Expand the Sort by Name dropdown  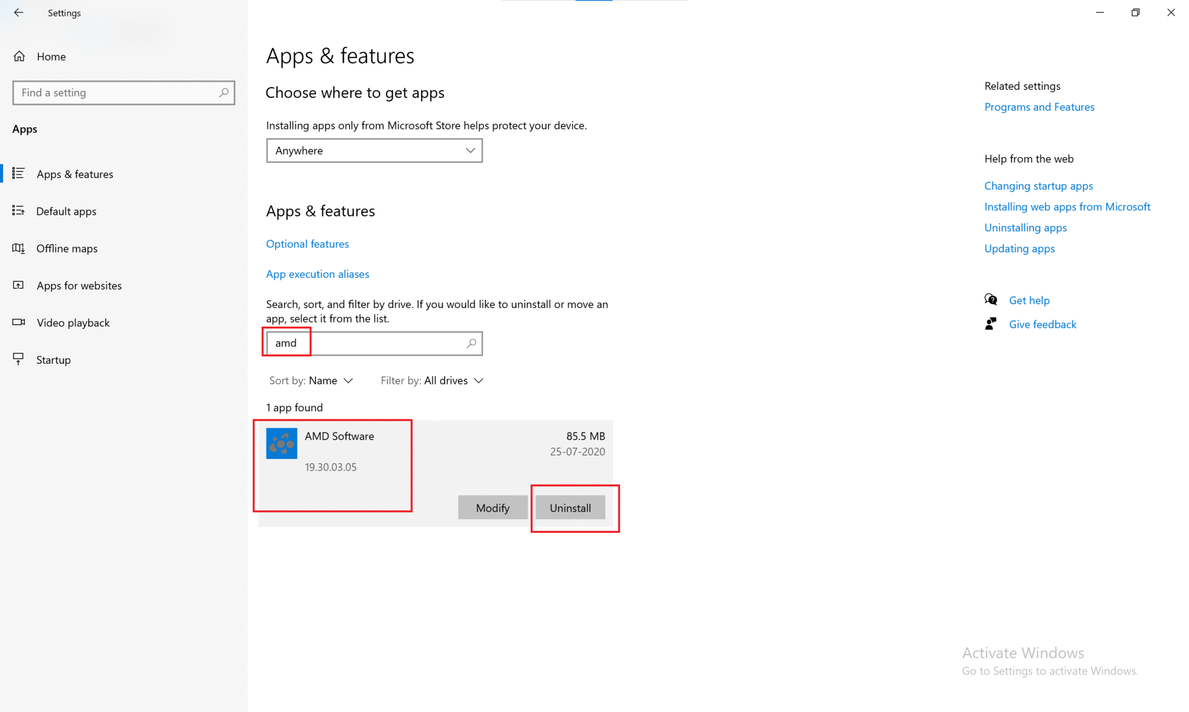[x=311, y=381]
